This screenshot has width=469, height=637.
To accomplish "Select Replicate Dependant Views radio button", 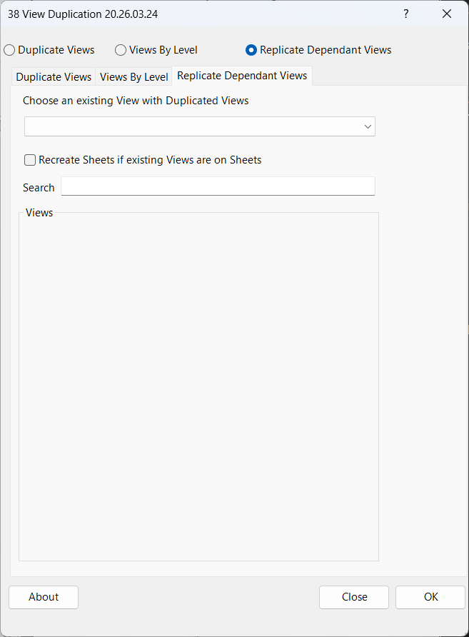I will [251, 50].
